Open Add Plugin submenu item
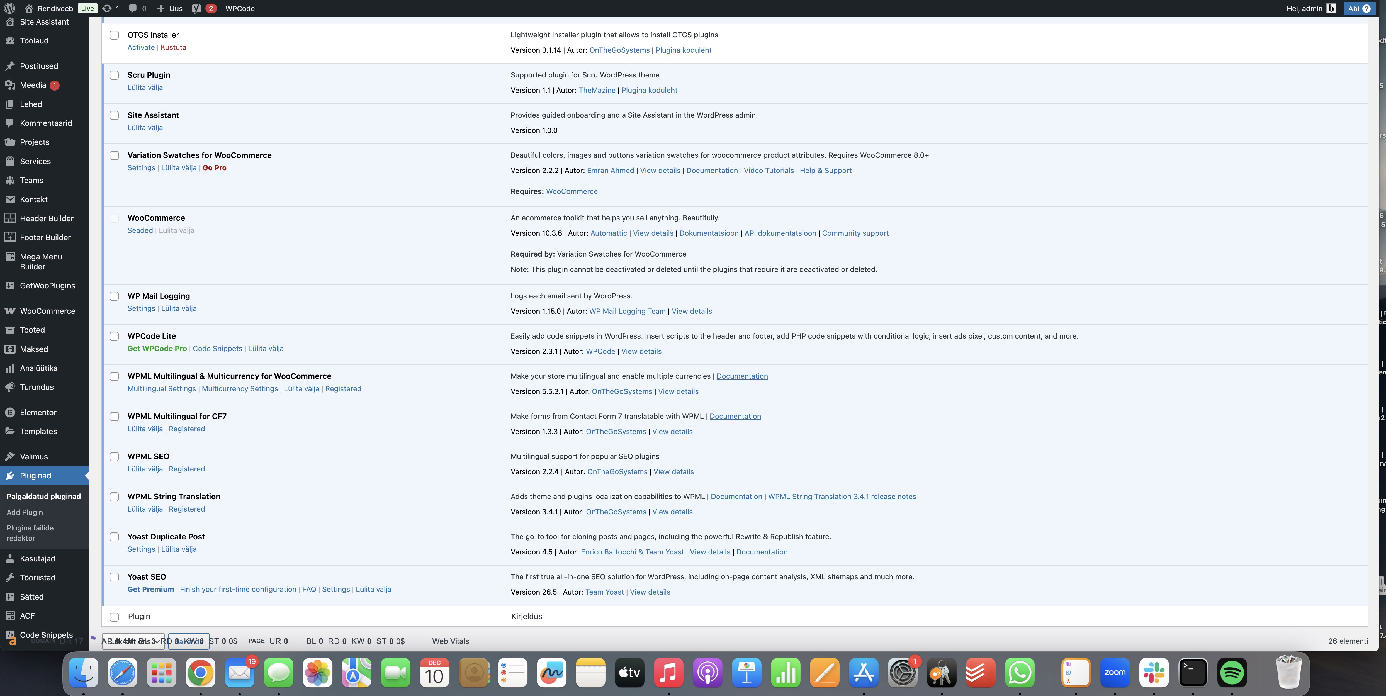The height and width of the screenshot is (696, 1386). pyautogui.click(x=25, y=513)
